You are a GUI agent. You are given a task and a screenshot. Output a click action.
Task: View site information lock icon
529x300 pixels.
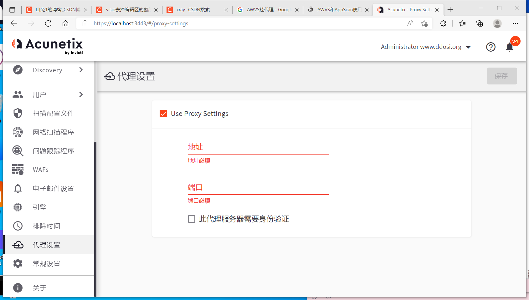click(x=85, y=23)
